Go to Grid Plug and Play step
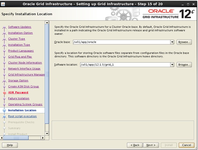This screenshot has height=150, width=198. [20, 57]
